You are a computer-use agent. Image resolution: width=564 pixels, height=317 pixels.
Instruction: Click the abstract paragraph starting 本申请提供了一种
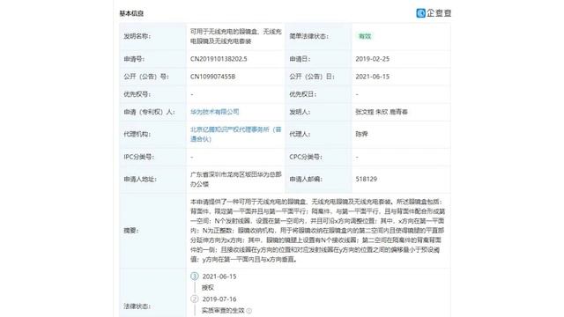pos(317,231)
